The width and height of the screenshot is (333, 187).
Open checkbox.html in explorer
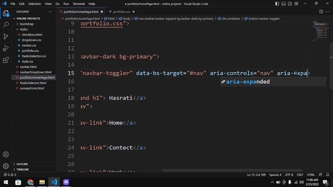(x=32, y=35)
